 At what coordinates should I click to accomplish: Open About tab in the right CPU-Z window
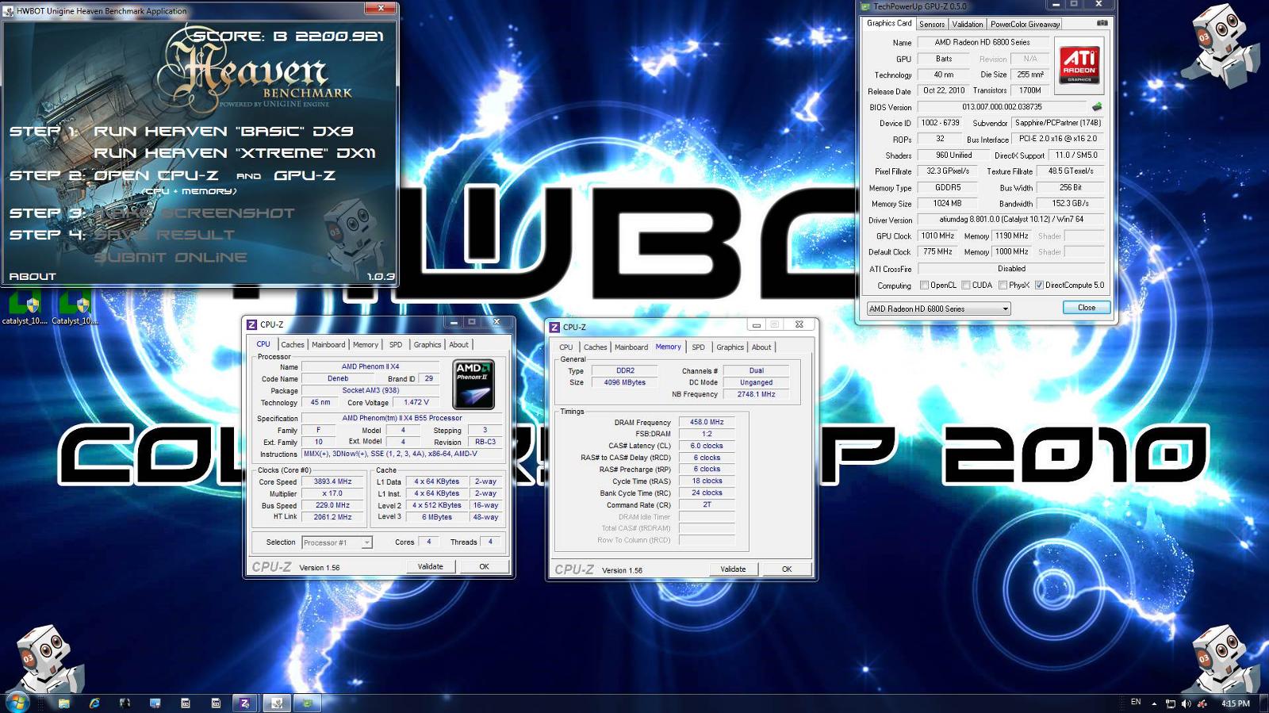click(761, 347)
